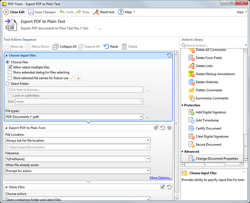Enable Show extended dialog for files selecting
Screen dimensions: 250x203
click(10, 72)
